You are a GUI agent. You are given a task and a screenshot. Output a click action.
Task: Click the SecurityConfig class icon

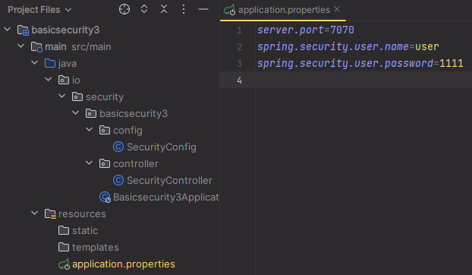[118, 147]
